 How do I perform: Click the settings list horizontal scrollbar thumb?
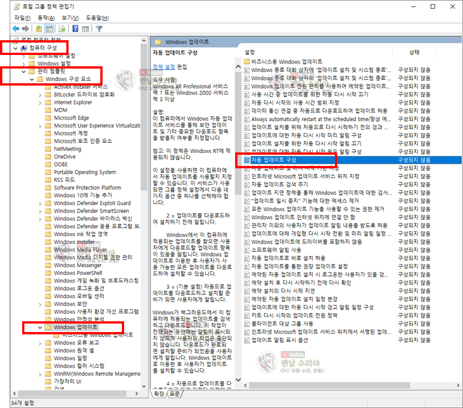point(329,385)
